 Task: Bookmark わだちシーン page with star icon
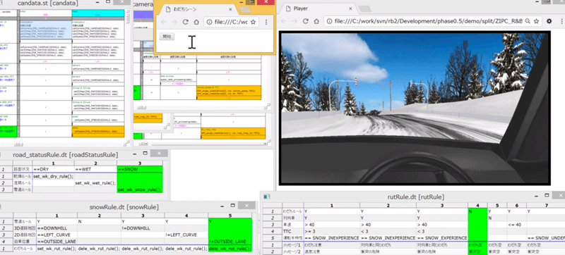click(x=253, y=22)
